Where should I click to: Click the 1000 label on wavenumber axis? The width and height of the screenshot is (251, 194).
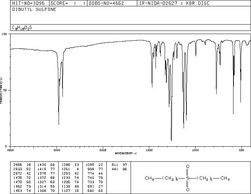(x=195, y=150)
